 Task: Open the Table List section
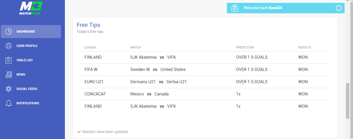tap(31, 60)
